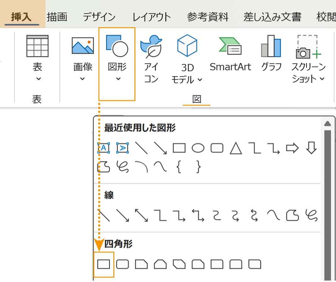The width and height of the screenshot is (336, 282).
Task: Pick the elbow connector in the 線 section
Action: coord(160,215)
